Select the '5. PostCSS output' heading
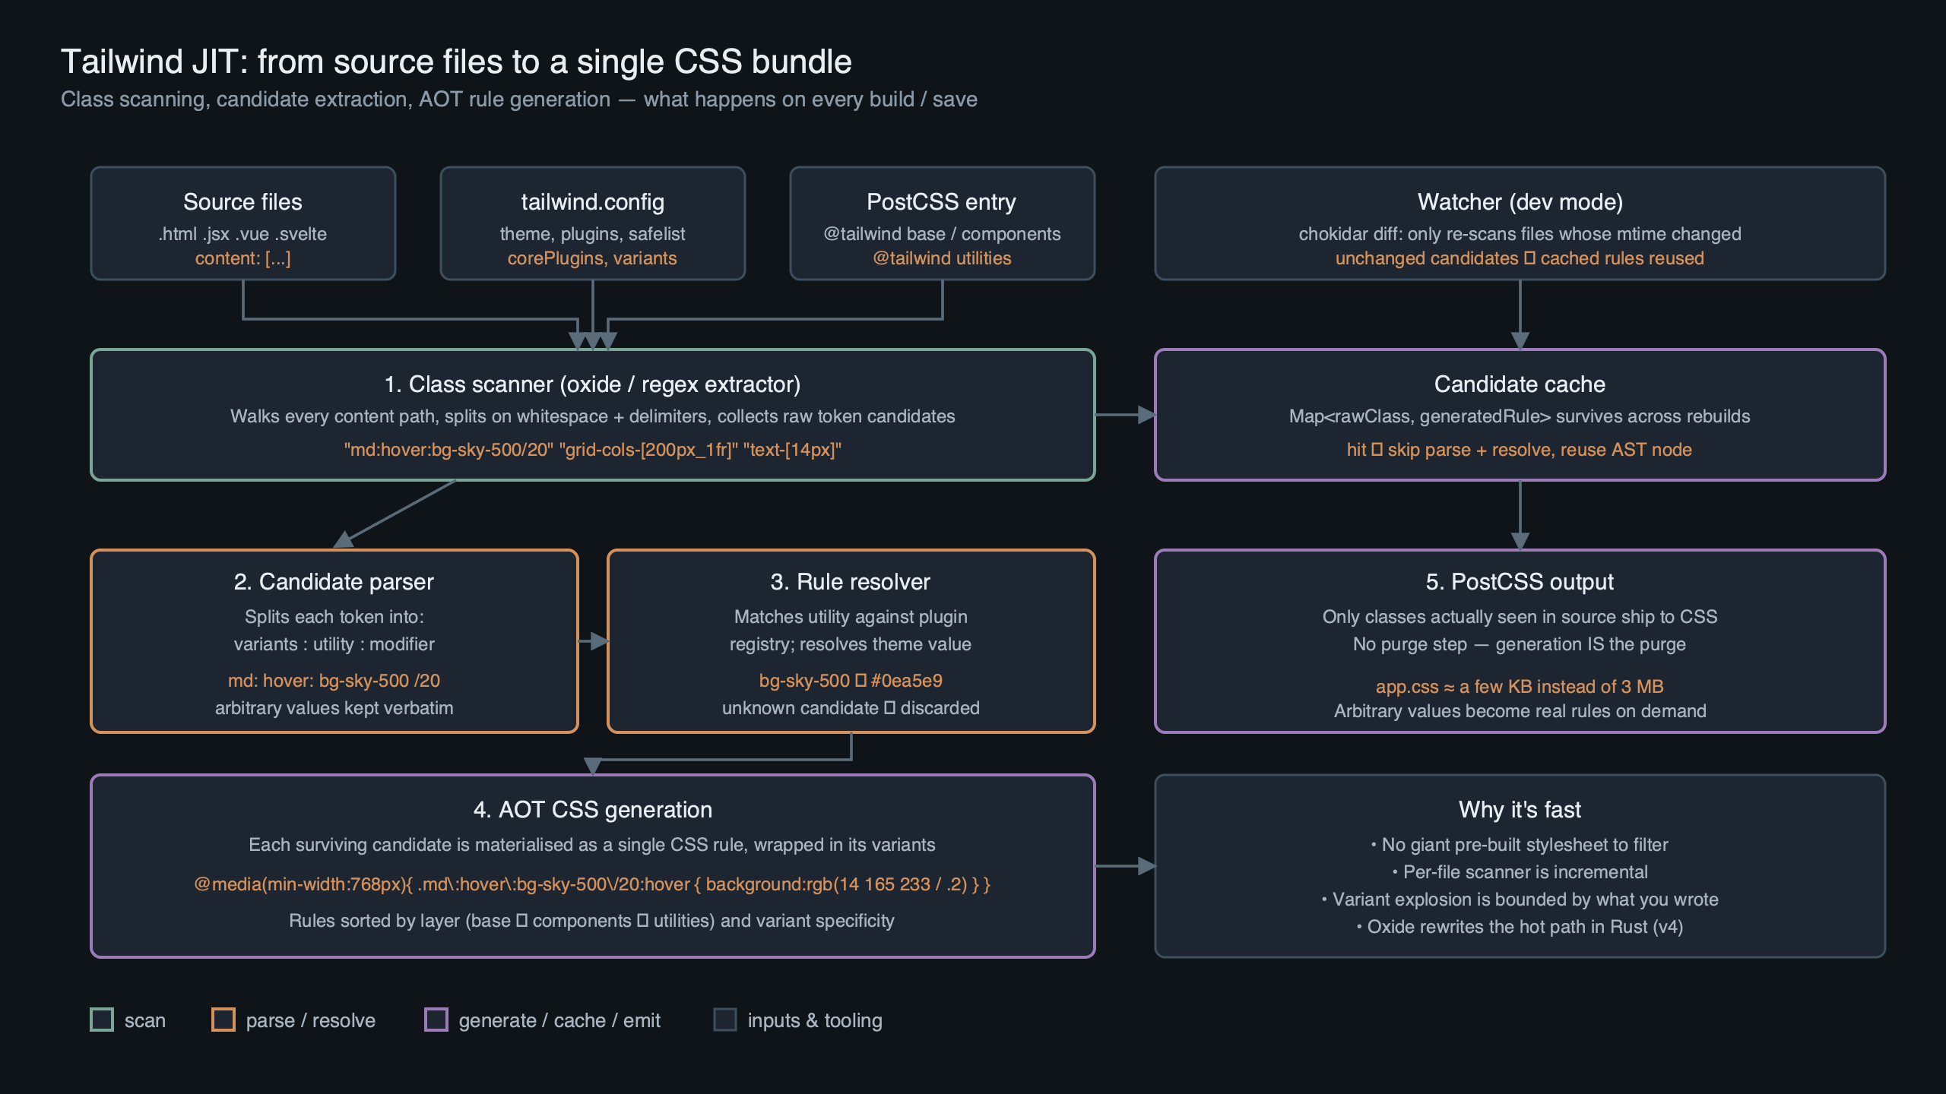This screenshot has height=1094, width=1946. coord(1520,582)
